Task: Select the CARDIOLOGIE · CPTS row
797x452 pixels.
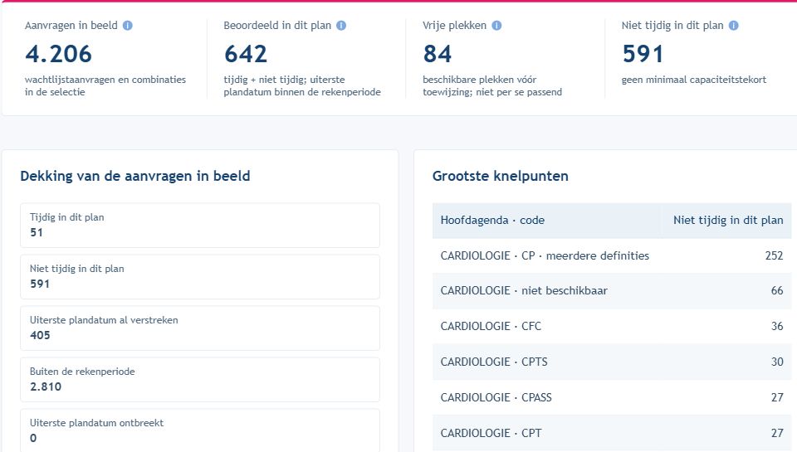Action: point(612,362)
